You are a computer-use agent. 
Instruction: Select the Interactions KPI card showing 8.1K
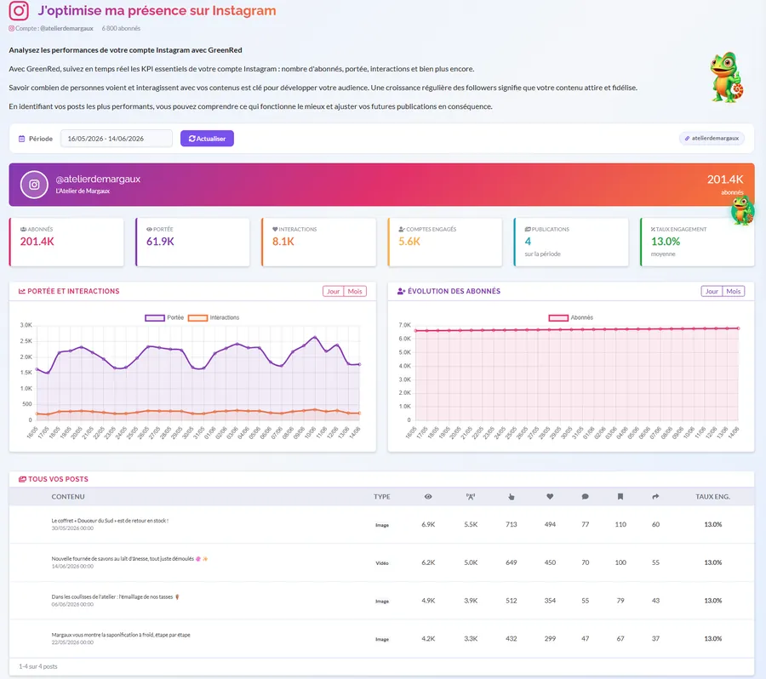(x=318, y=242)
